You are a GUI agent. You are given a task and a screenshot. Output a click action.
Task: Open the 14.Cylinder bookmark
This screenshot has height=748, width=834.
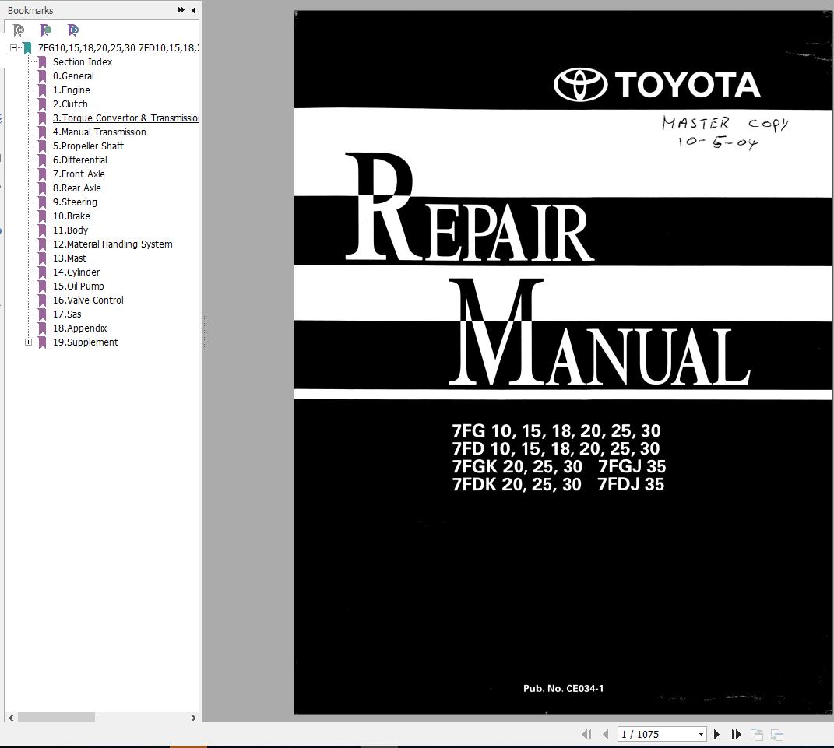(x=76, y=272)
